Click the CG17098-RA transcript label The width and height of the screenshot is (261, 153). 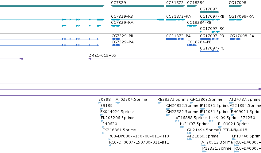241,16
